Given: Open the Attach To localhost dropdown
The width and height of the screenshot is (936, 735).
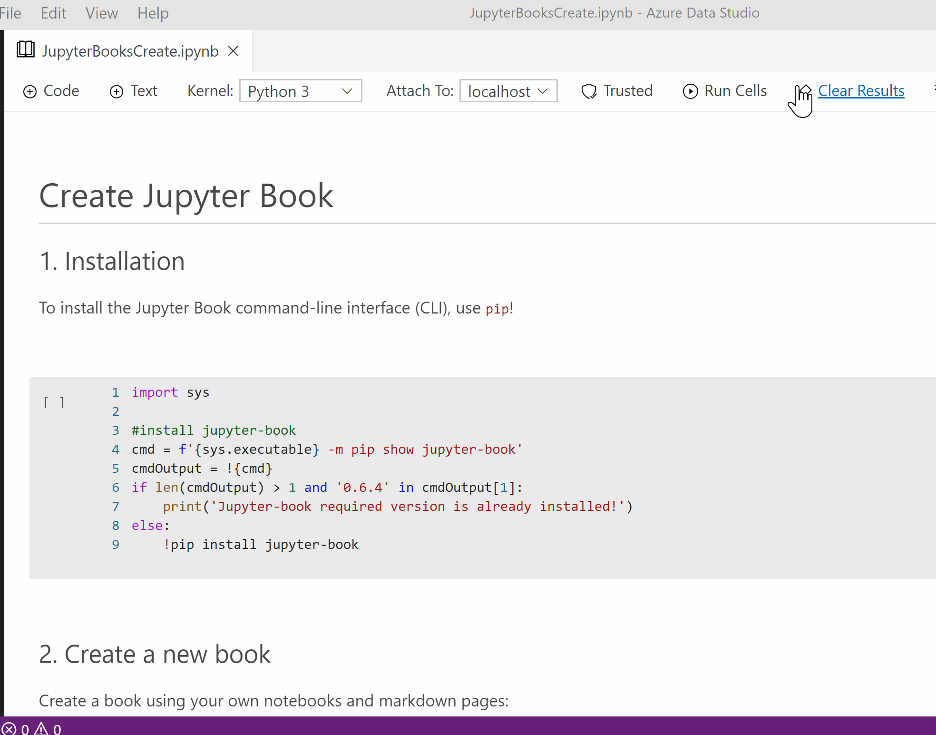Looking at the screenshot, I should pyautogui.click(x=508, y=91).
